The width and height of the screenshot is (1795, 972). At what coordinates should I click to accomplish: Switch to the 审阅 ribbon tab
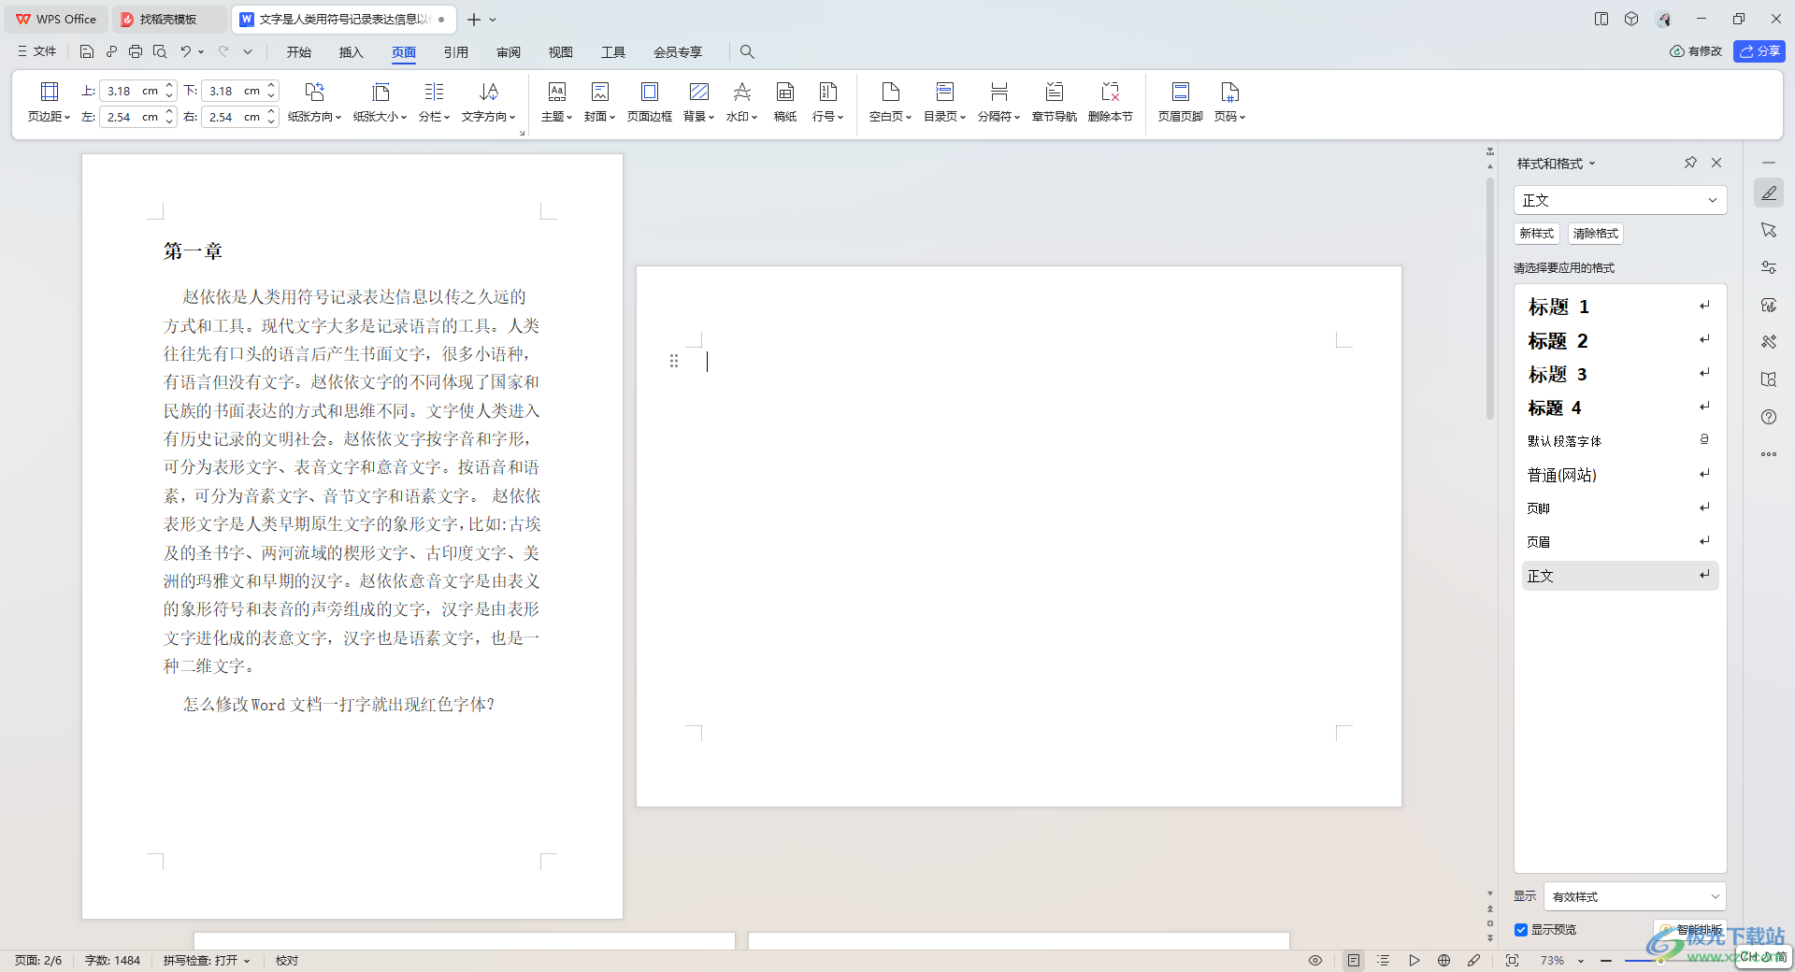[509, 52]
